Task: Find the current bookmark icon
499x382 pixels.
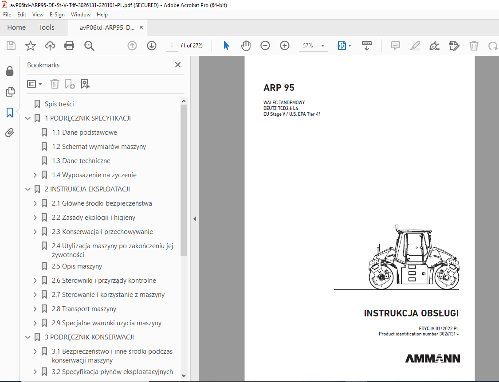Action: point(85,84)
